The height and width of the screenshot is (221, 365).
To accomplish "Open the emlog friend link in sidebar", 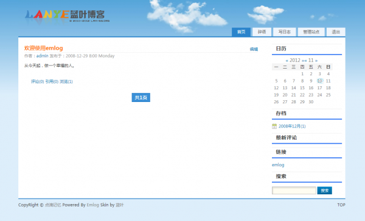I will [x=278, y=165].
